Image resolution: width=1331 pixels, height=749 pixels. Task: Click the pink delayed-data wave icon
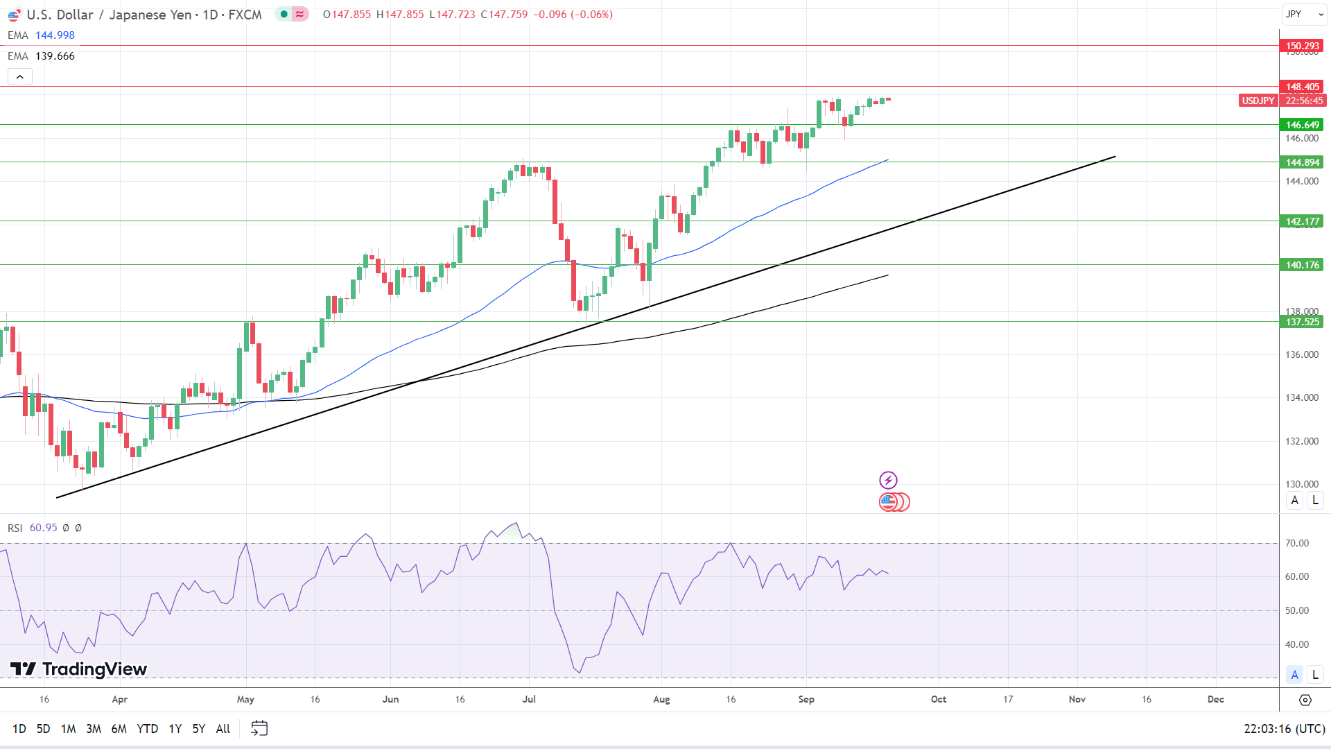point(299,14)
